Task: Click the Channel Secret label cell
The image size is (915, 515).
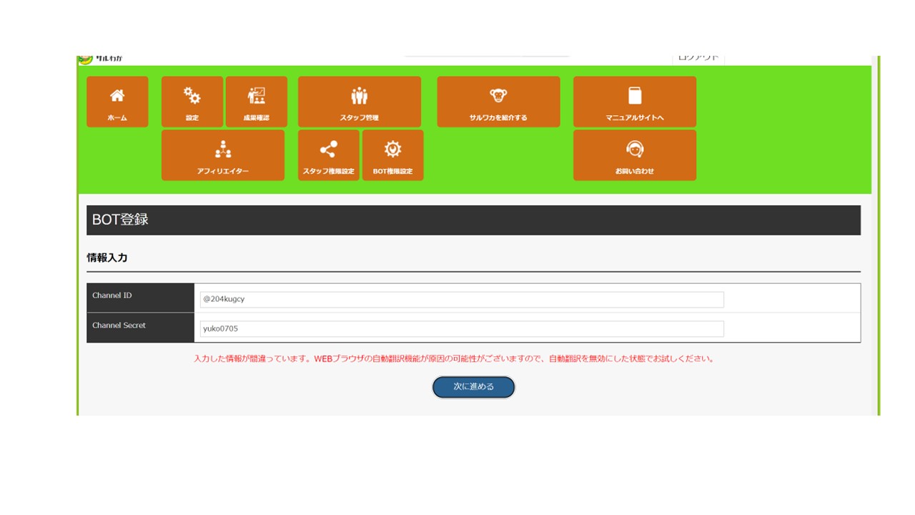Action: [140, 328]
